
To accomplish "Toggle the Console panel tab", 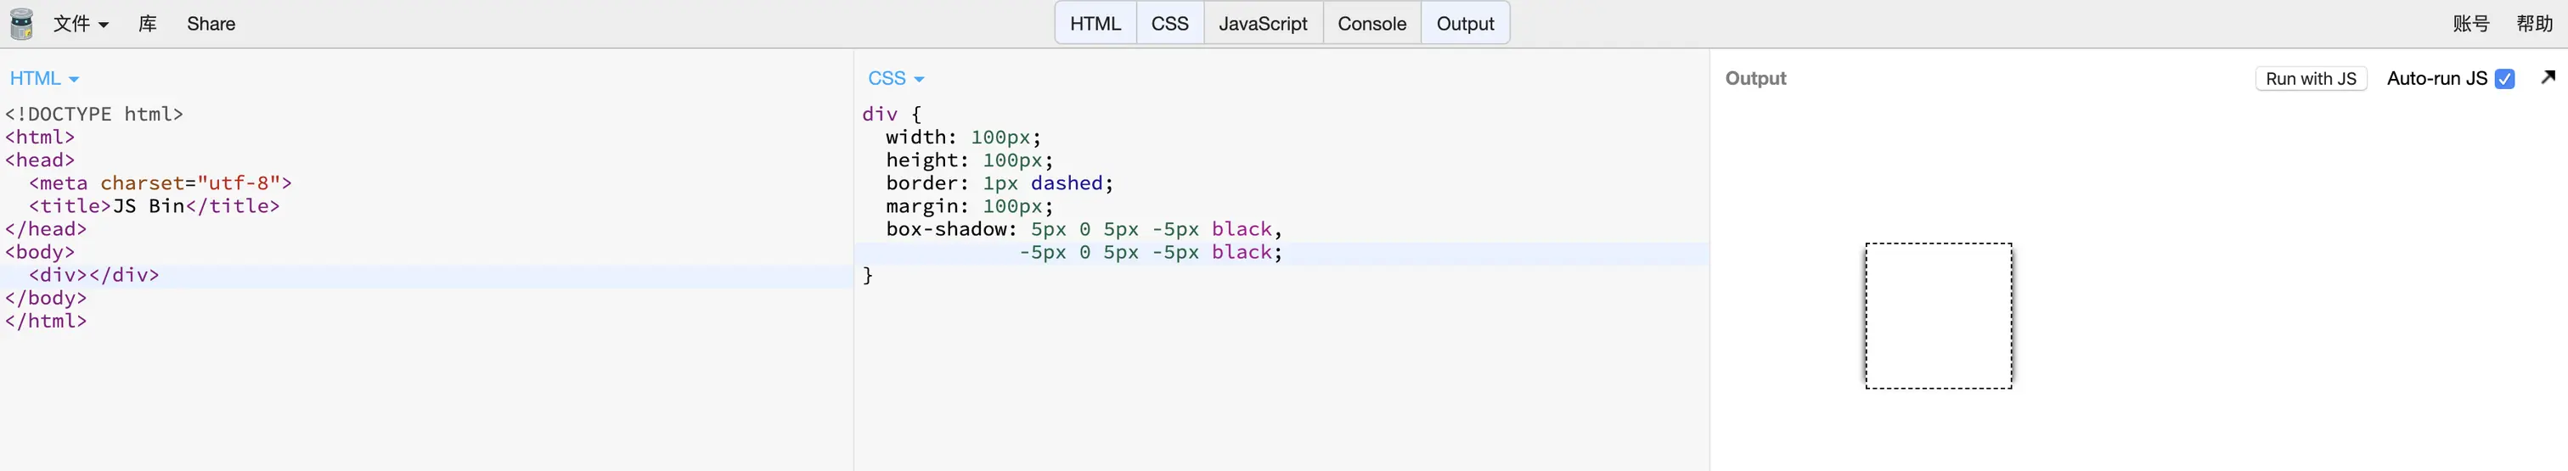I will pos(1371,24).
